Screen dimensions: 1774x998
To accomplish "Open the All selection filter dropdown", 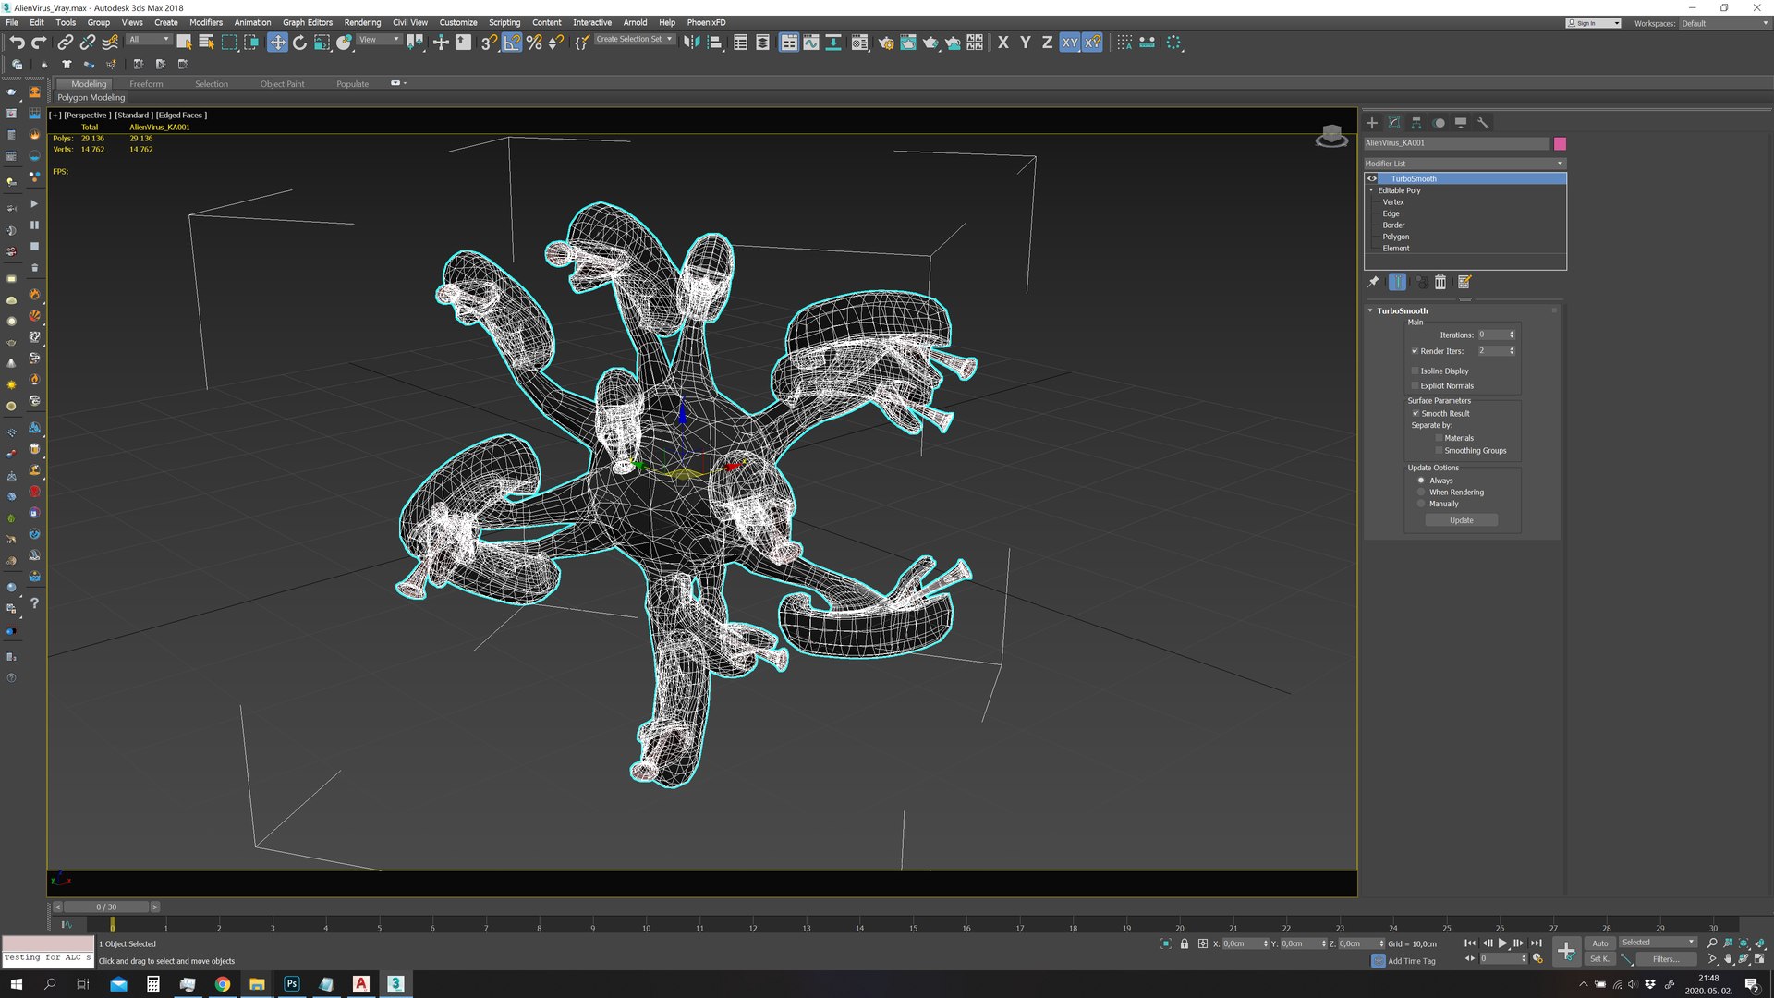I will [149, 39].
